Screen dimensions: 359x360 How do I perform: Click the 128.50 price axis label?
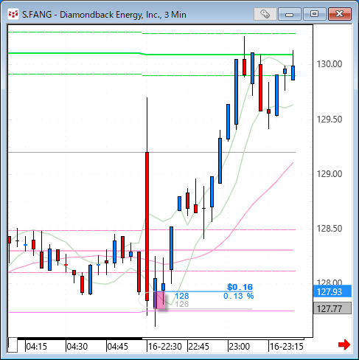(x=330, y=229)
